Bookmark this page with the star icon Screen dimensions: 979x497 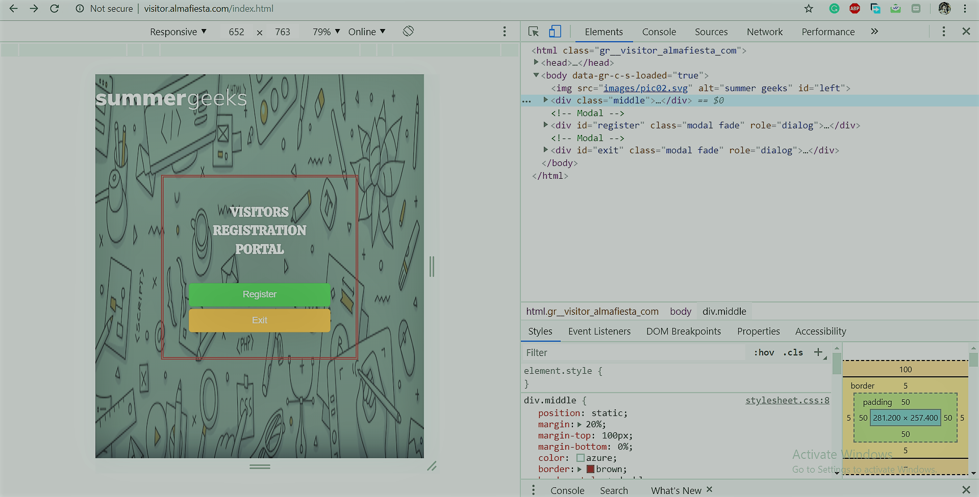[x=809, y=9]
